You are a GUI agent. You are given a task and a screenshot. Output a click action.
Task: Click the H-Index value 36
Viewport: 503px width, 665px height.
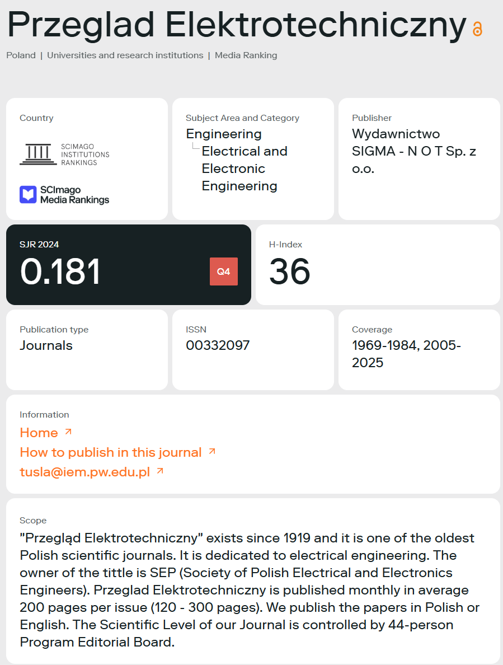[x=289, y=271]
